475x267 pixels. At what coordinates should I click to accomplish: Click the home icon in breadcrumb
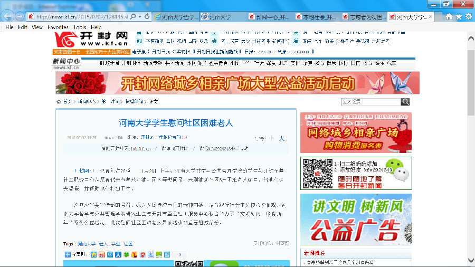coord(59,101)
